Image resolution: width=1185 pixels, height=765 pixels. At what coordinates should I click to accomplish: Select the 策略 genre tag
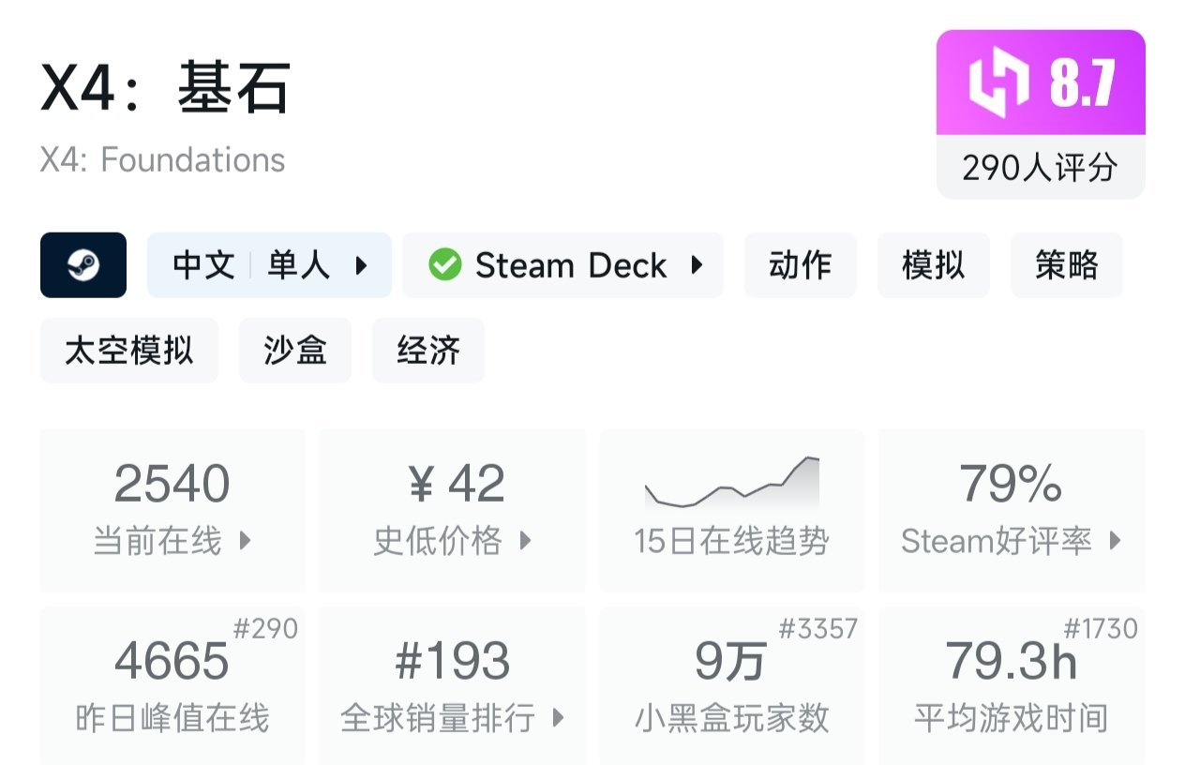pos(1066,265)
